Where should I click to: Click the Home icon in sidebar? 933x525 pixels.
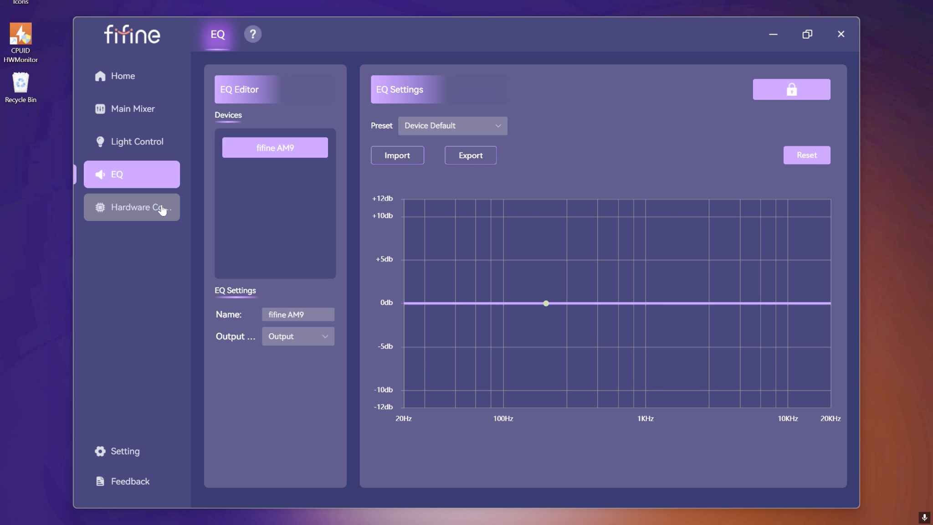point(100,76)
